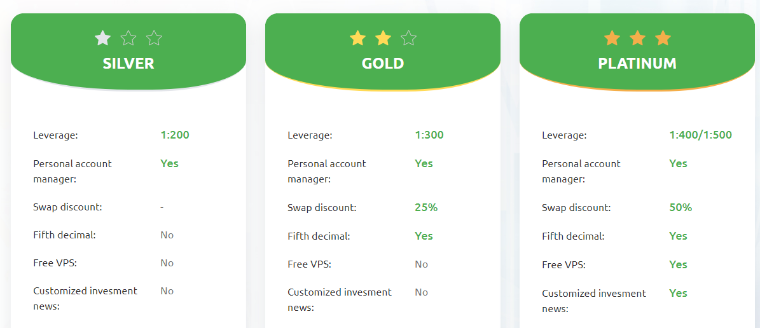Viewport: 760px width, 328px height.
Task: Click the 1:200 leverage value on Silver
Action: coord(175,135)
